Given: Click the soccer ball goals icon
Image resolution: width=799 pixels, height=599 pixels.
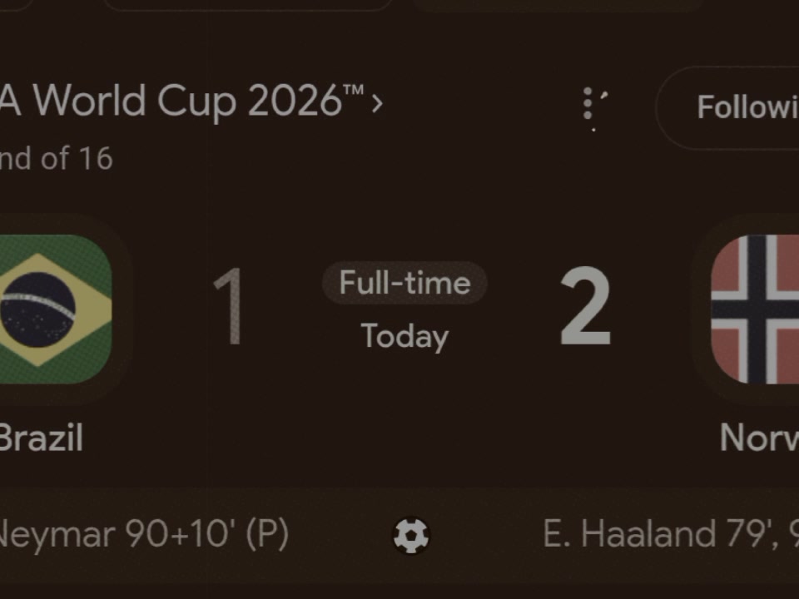Looking at the screenshot, I should (x=410, y=535).
